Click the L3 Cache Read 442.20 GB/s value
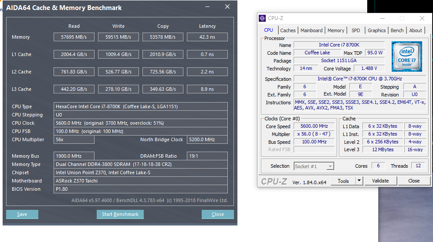The width and height of the screenshot is (433, 242). (x=74, y=89)
